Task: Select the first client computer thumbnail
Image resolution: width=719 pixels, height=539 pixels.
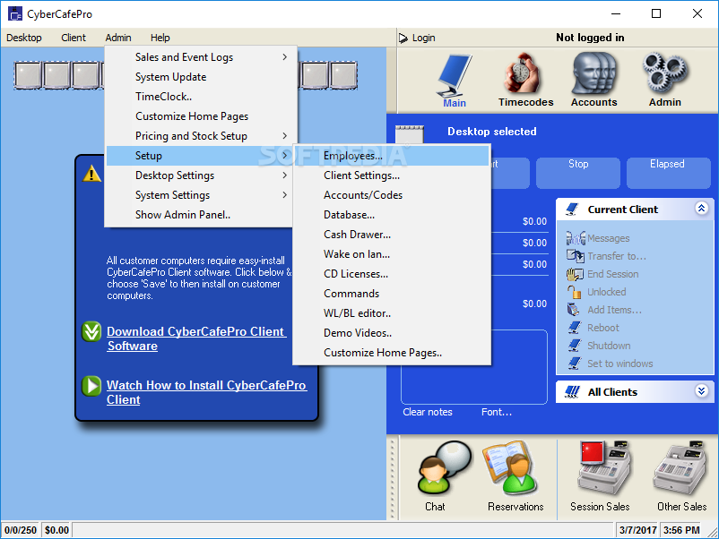Action: [x=29, y=75]
